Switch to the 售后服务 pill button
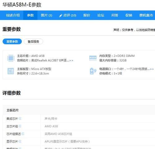This screenshot has width=155, height=149. [33, 41]
